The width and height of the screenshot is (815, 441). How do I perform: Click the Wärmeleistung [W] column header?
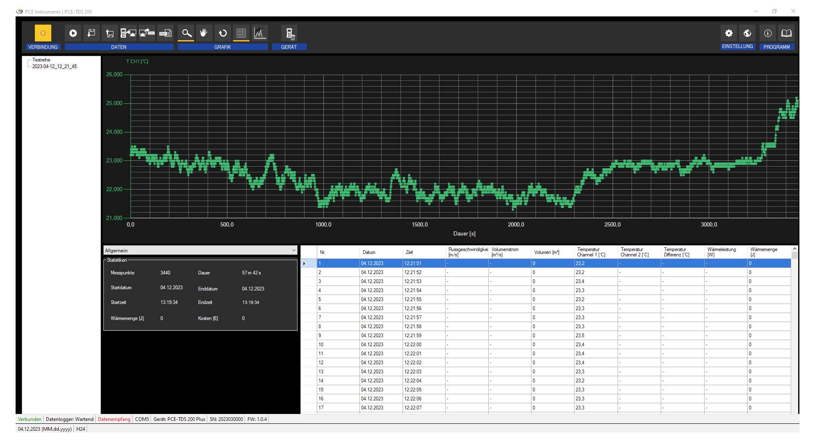[726, 252]
